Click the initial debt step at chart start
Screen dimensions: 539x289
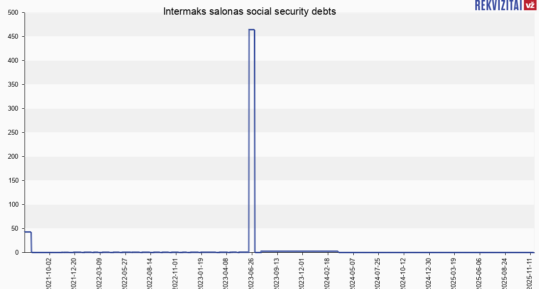(28, 232)
